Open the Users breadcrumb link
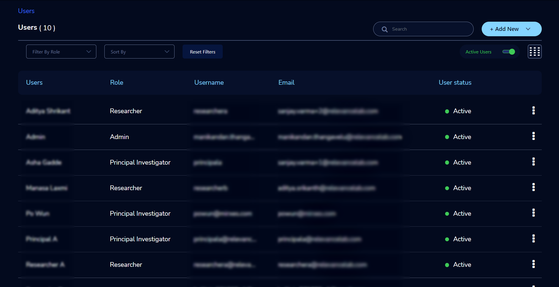The height and width of the screenshot is (287, 559). (x=26, y=11)
